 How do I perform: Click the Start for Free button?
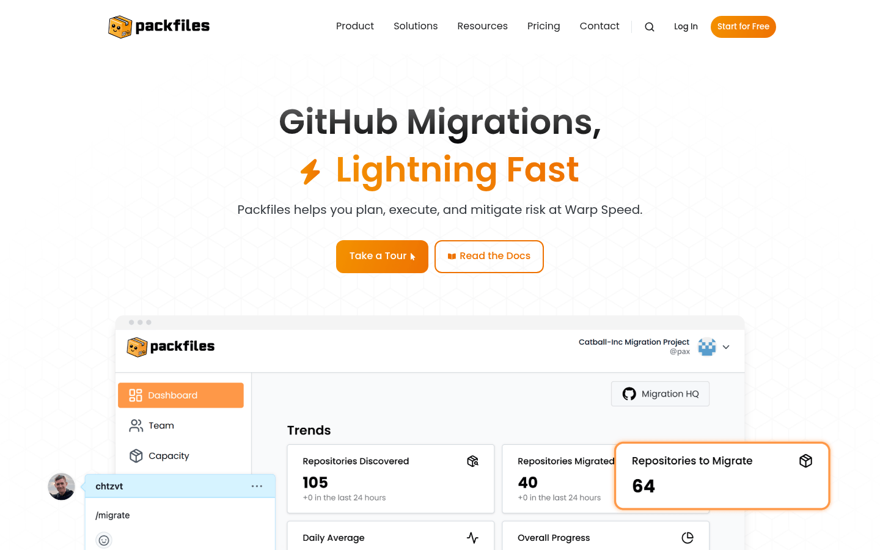[743, 27]
